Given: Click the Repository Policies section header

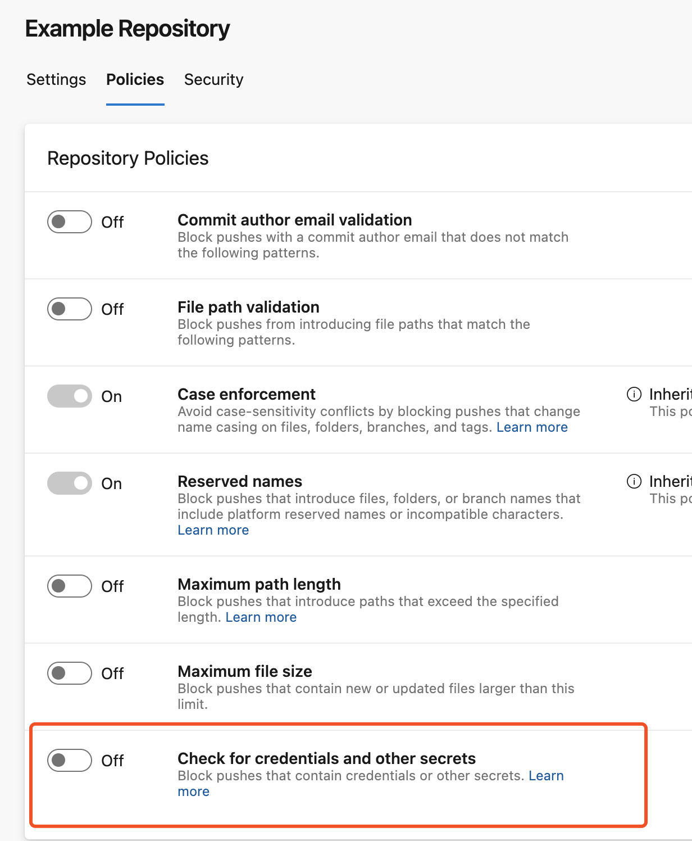Looking at the screenshot, I should click(x=128, y=158).
